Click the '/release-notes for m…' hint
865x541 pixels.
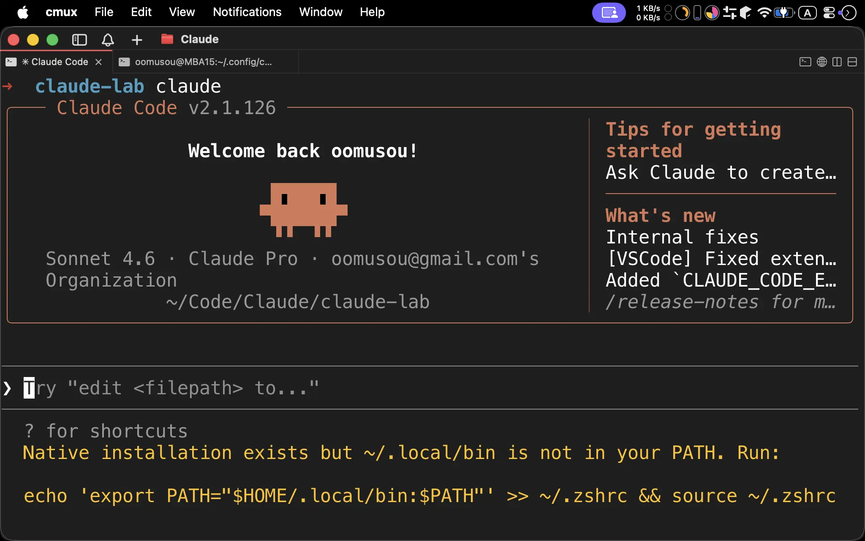pos(721,302)
